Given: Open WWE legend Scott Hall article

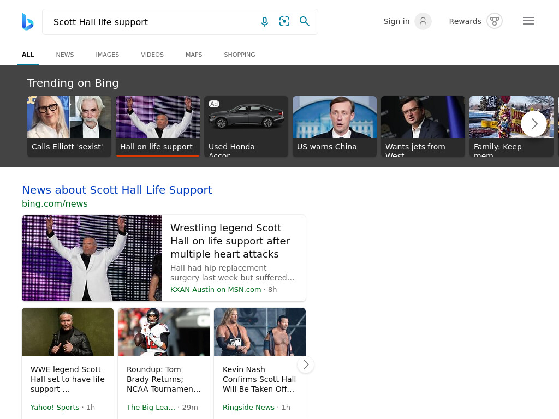Looking at the screenshot, I should 68,379.
